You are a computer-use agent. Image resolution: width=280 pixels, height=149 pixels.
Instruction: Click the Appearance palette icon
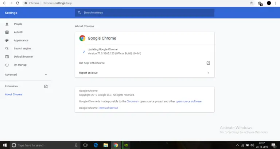click(x=7, y=40)
